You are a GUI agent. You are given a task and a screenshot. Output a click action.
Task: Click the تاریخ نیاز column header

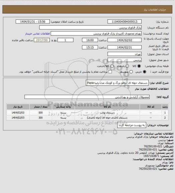pyautogui.click(x=18, y=107)
